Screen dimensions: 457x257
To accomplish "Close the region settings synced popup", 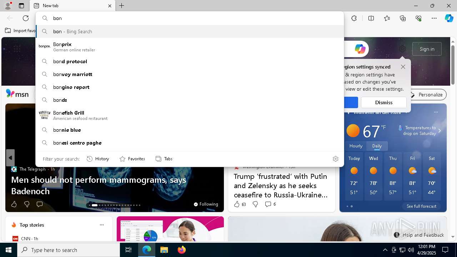I will coord(403,67).
